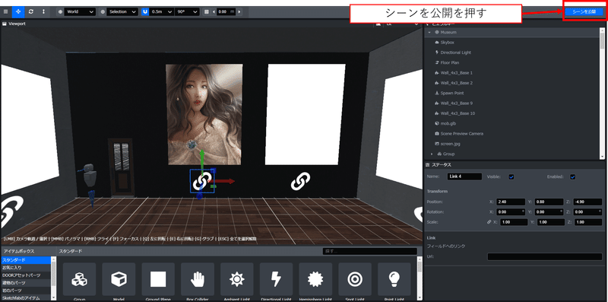Select the Translate move tool
Viewport: 608px width, 302px height.
(x=18, y=11)
